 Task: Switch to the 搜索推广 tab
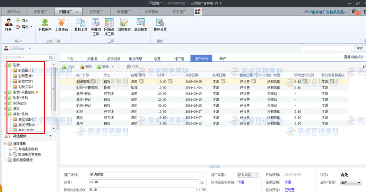(x=40, y=12)
